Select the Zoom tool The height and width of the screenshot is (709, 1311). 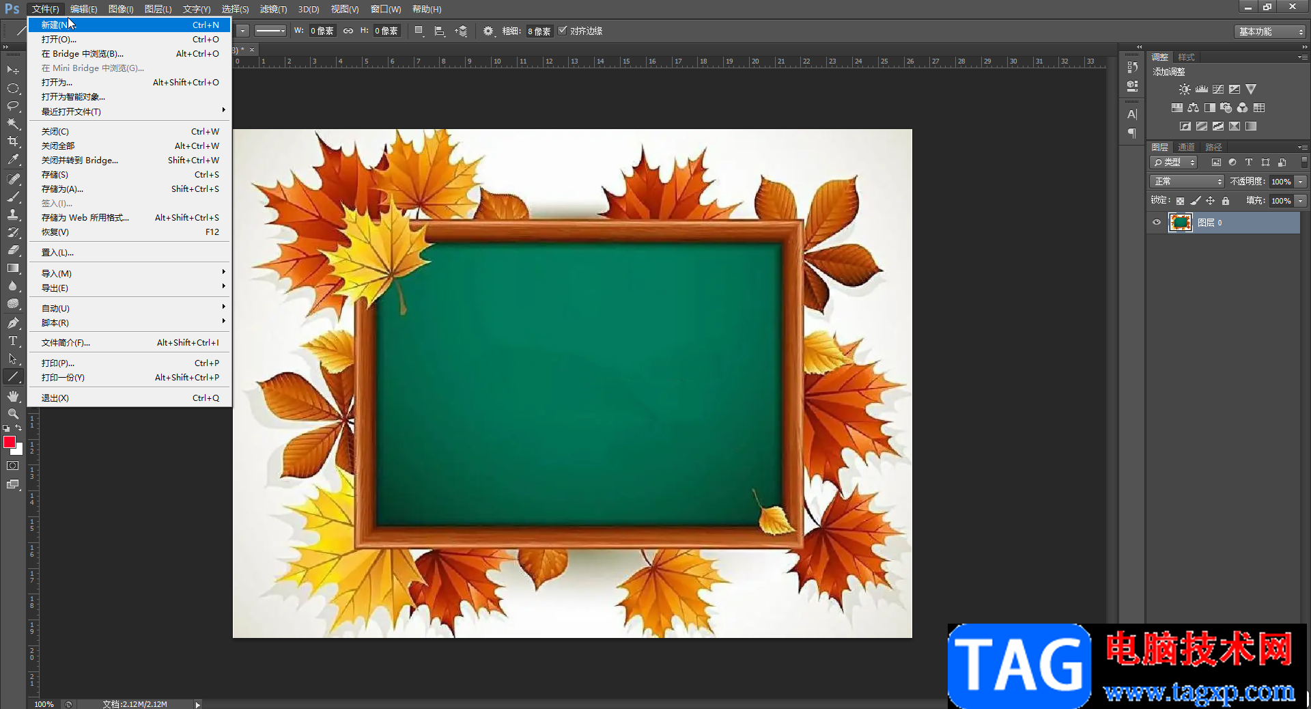coord(13,414)
